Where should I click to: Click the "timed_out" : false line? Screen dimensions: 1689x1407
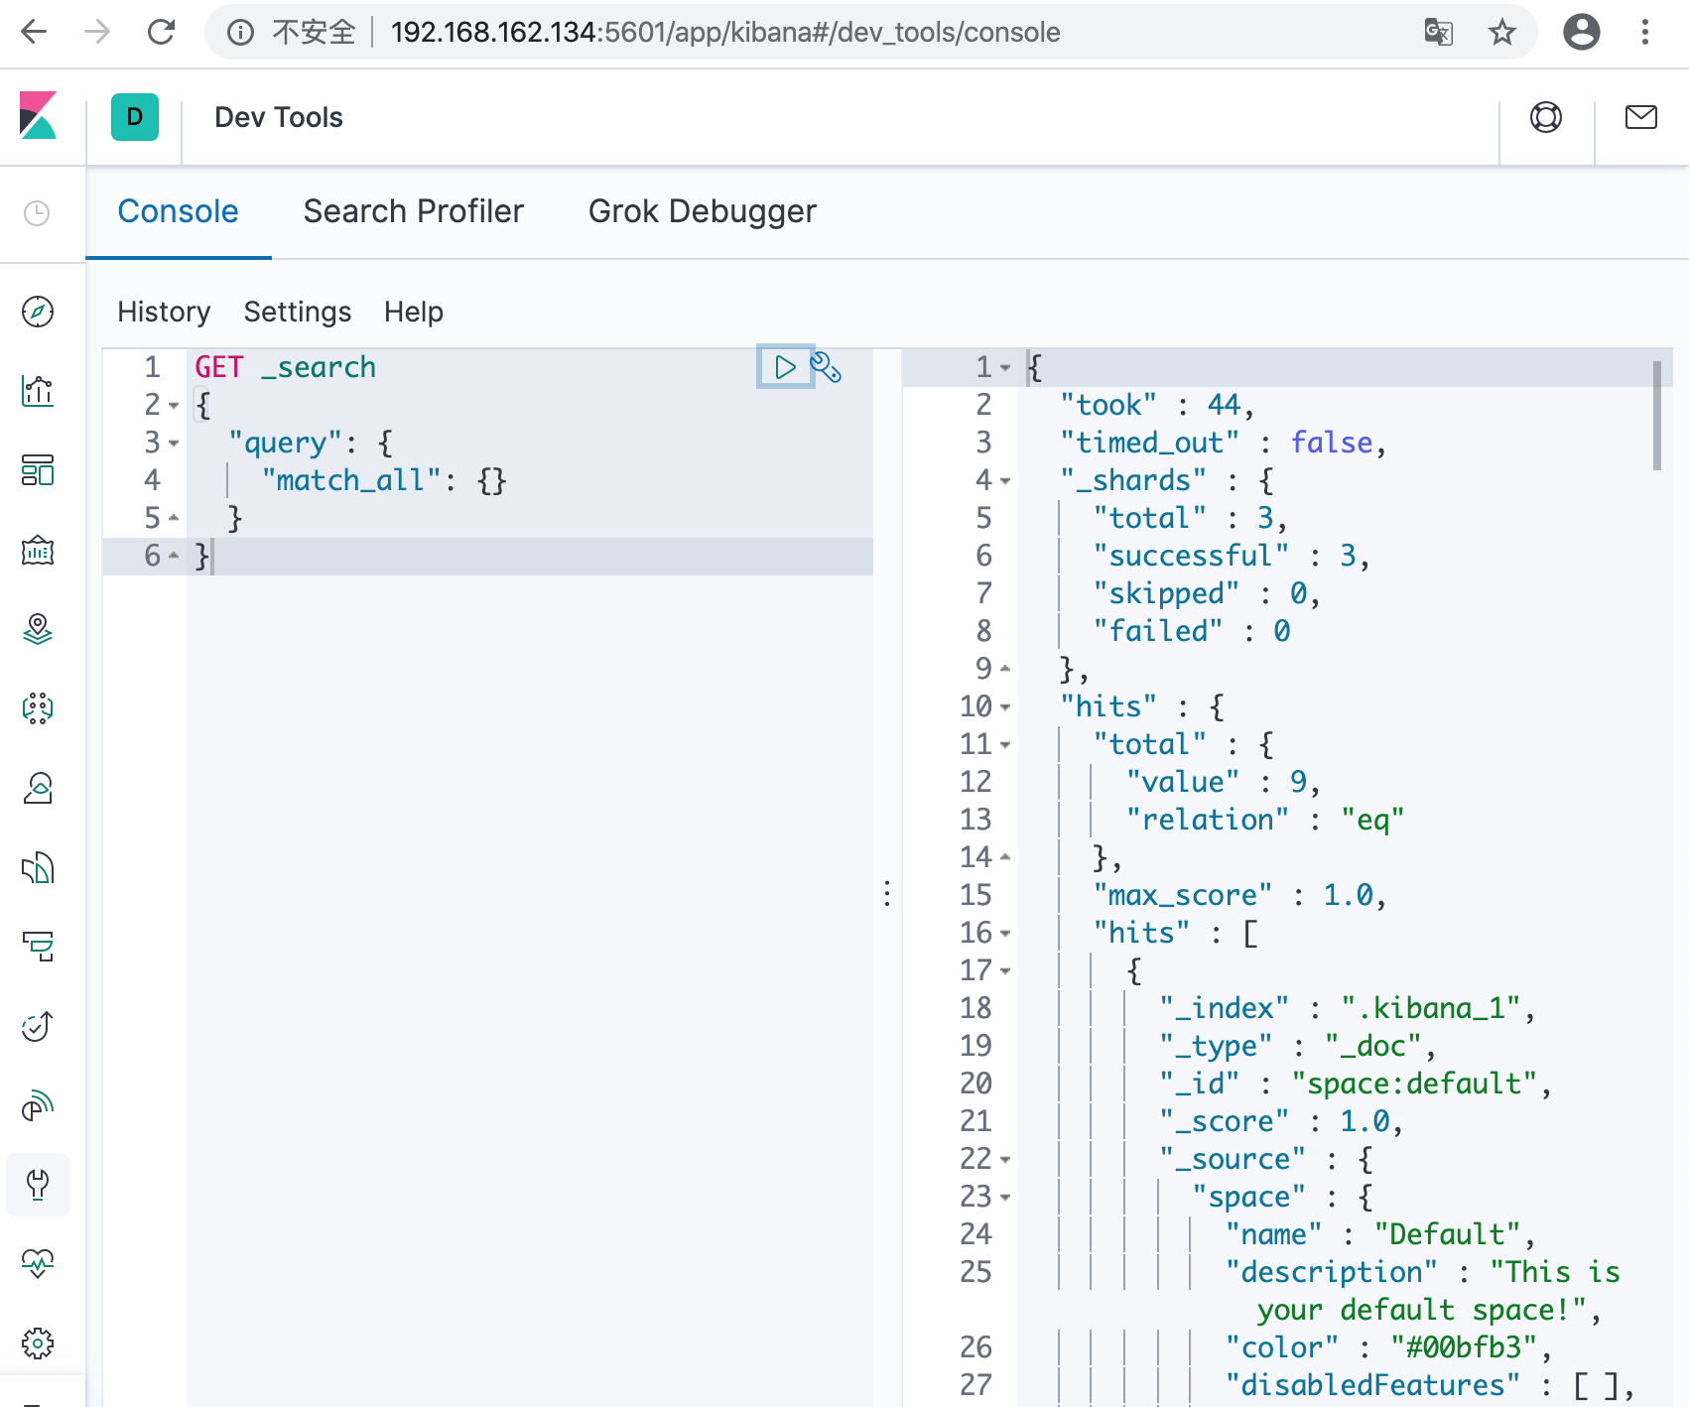tap(1223, 443)
